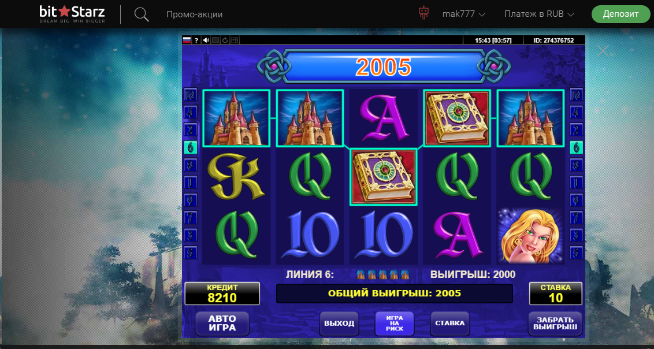
Task: Click the red robot icon in header
Action: coord(423,13)
